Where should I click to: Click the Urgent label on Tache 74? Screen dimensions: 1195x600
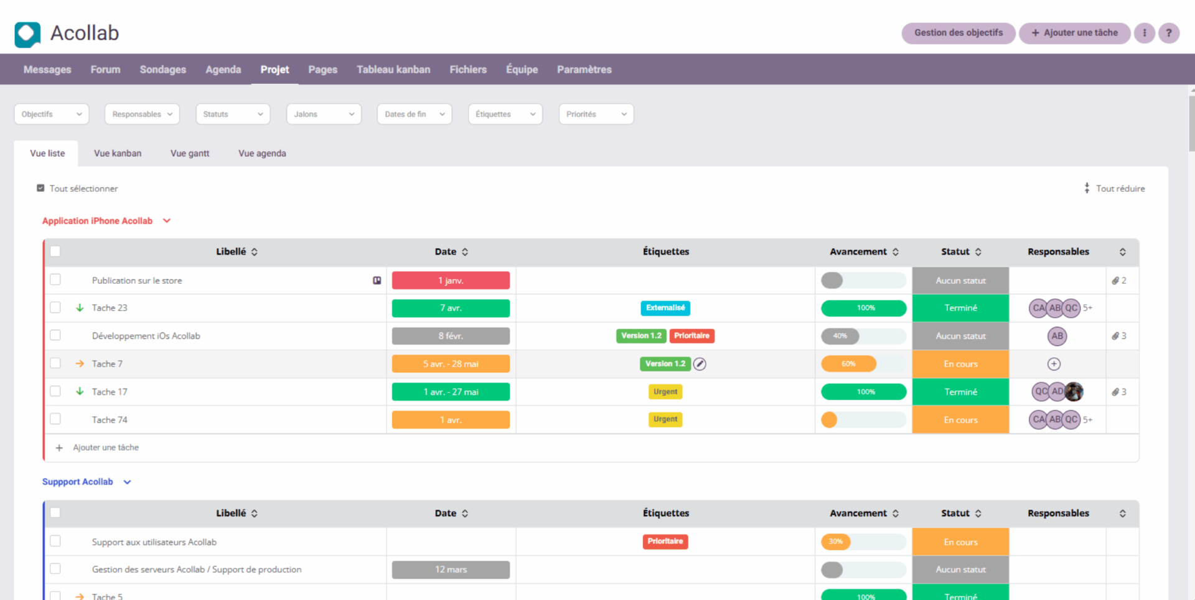[x=665, y=420]
